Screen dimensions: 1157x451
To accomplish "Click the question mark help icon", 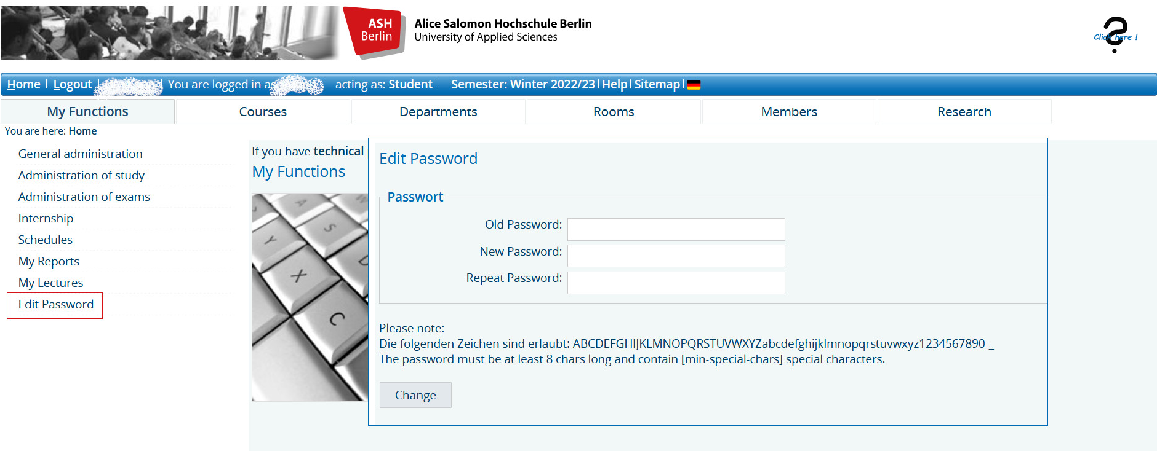I will click(1115, 34).
